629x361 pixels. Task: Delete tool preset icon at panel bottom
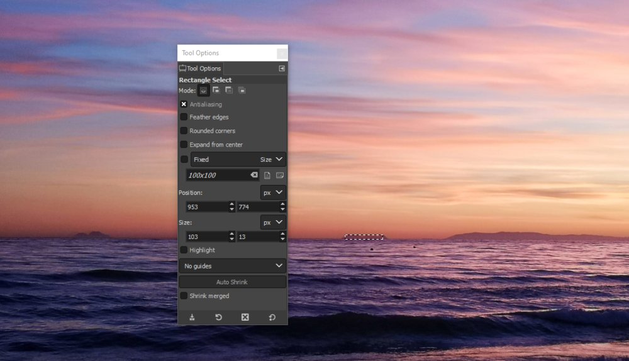point(245,317)
